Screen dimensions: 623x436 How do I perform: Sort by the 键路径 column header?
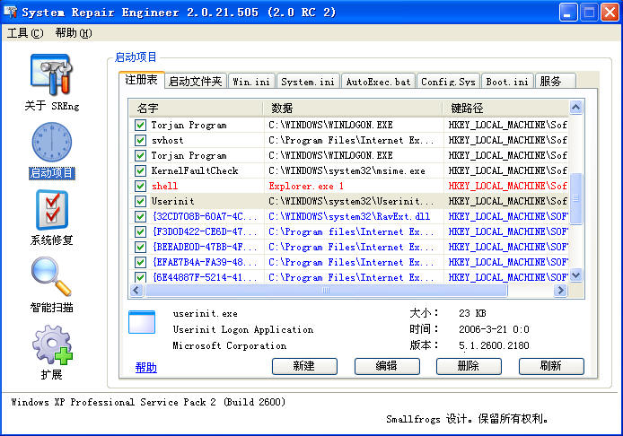506,108
